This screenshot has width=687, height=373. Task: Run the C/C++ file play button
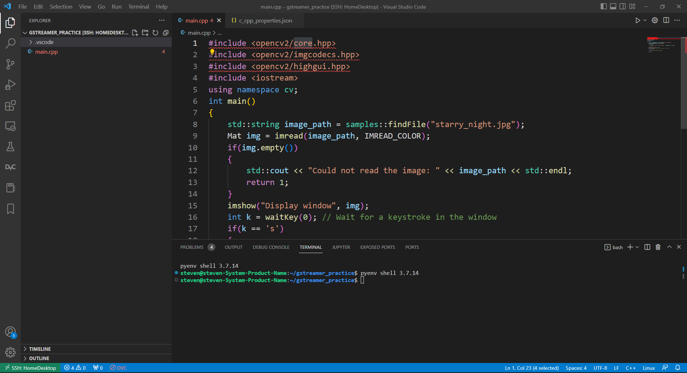(638, 20)
